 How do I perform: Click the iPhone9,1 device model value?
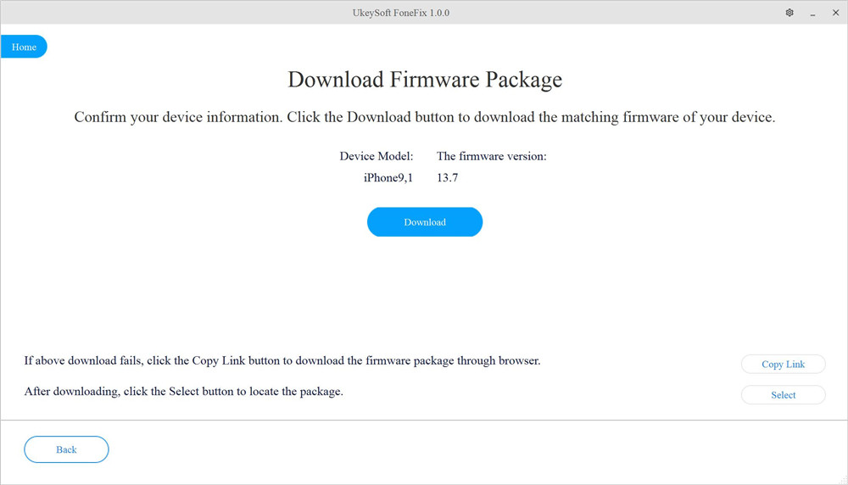[388, 177]
